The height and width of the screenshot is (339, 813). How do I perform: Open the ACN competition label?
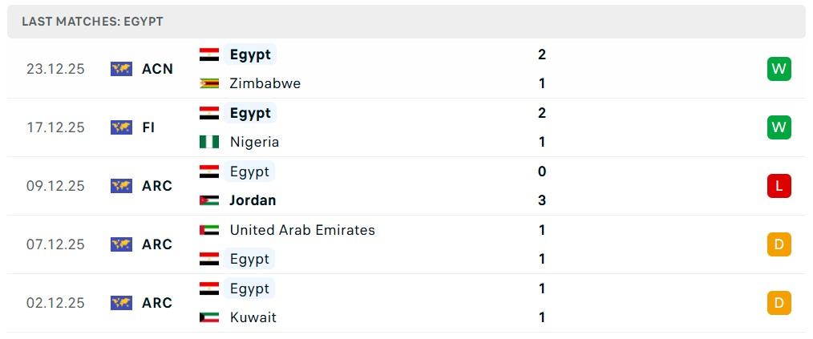tap(157, 69)
